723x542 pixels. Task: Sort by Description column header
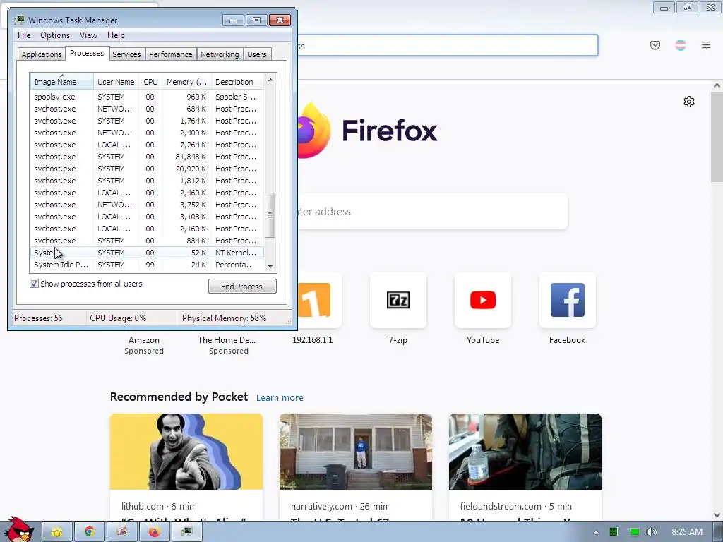[237, 82]
